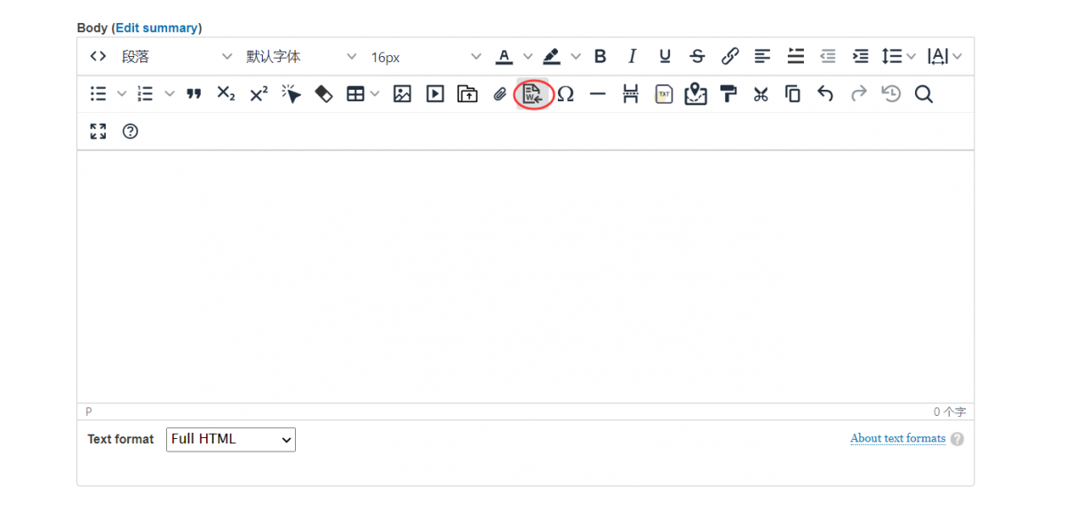This screenshot has width=1066, height=511.
Task: Redo the last action
Action: click(x=858, y=94)
